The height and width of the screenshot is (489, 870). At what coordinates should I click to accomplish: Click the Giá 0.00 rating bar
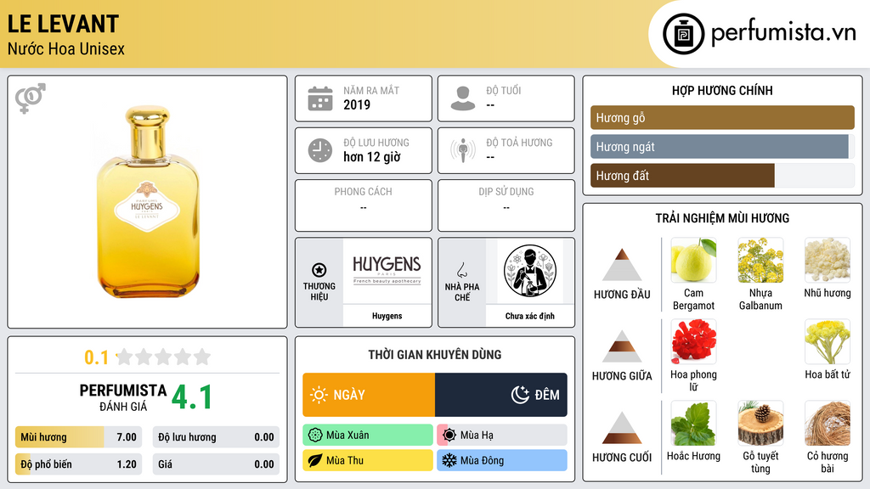click(x=216, y=464)
